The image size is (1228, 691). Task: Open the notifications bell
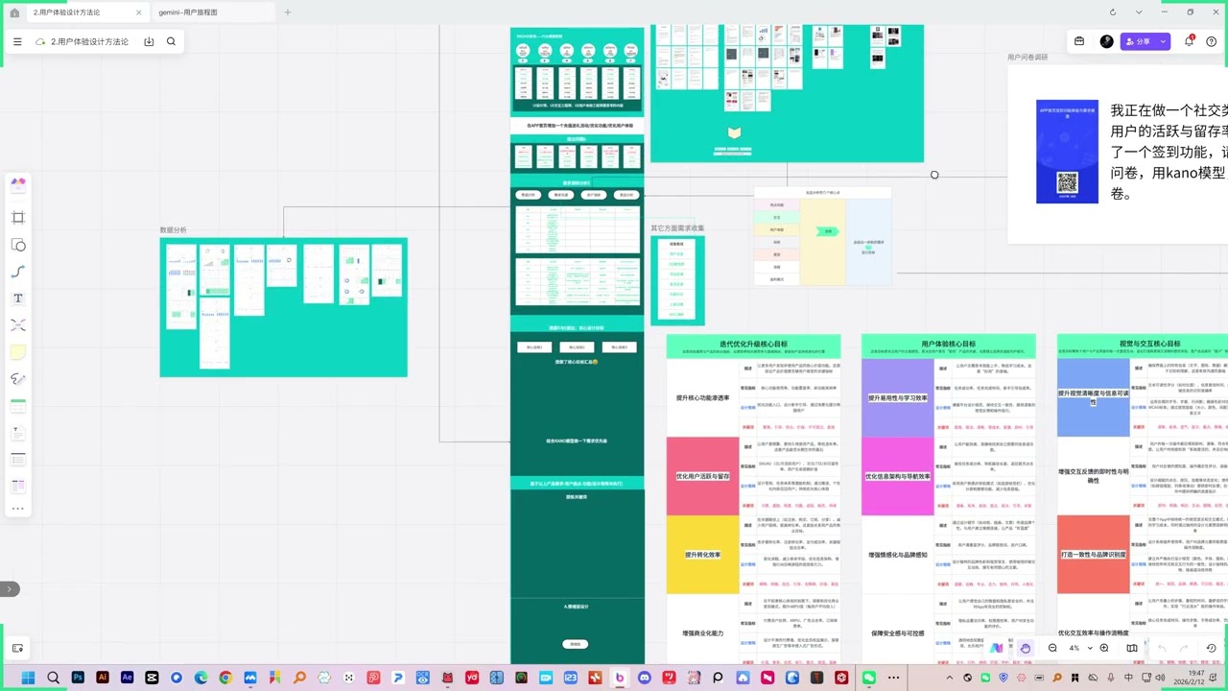click(x=1189, y=41)
